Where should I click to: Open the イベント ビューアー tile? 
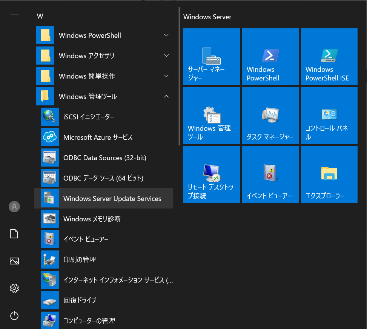click(270, 175)
